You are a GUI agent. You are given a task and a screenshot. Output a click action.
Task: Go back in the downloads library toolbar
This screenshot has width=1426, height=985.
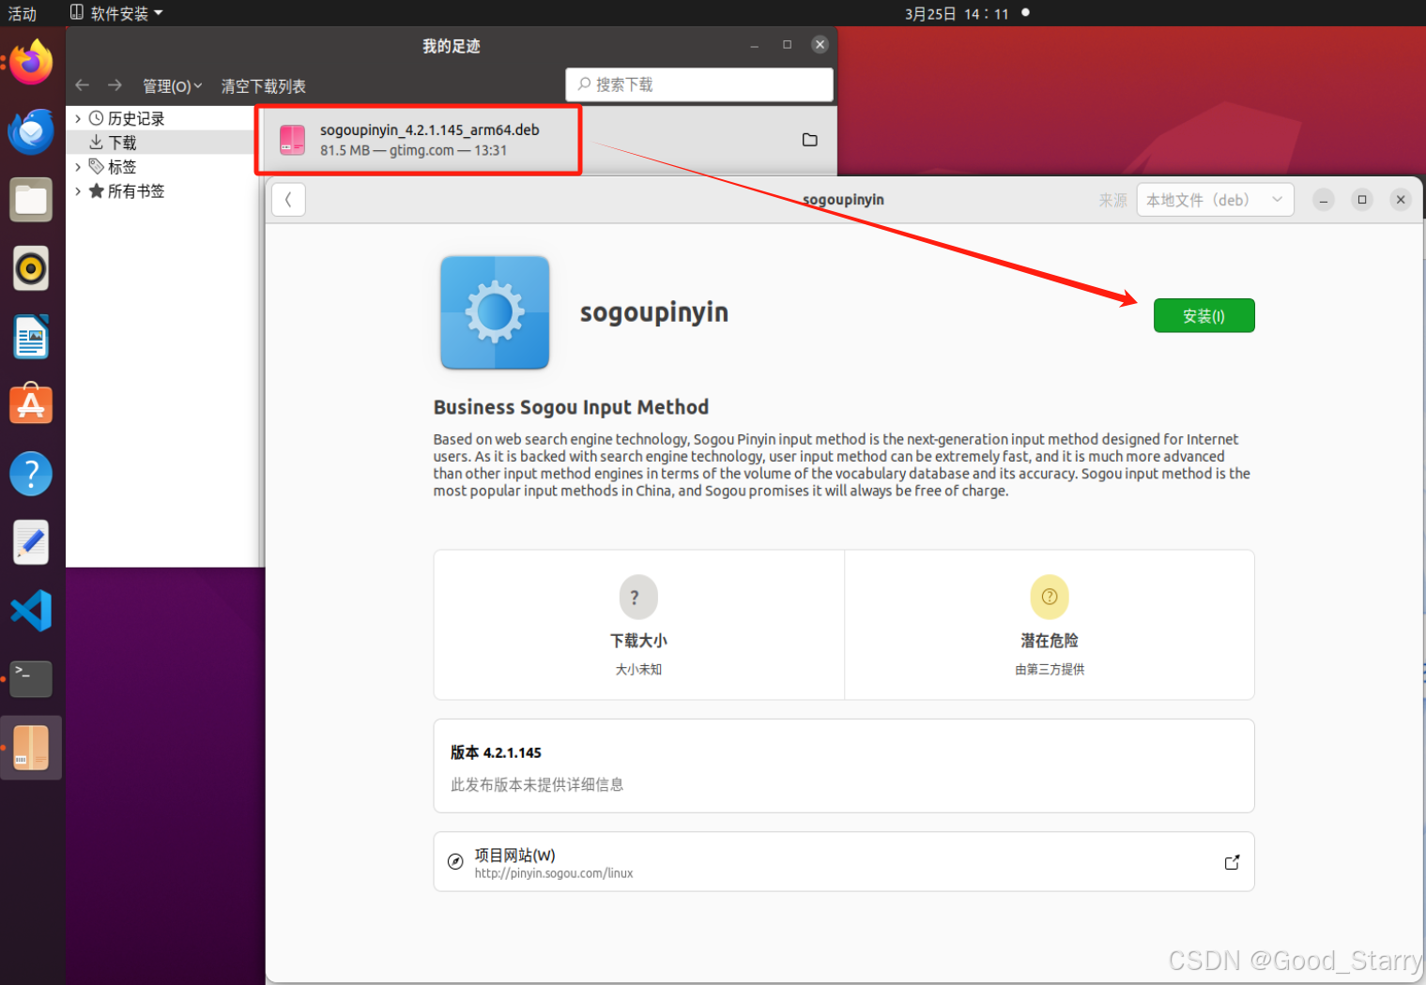click(x=83, y=85)
